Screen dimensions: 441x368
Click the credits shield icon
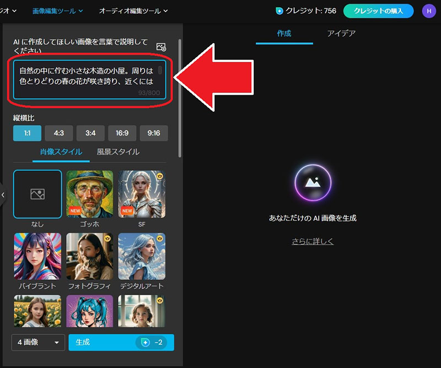click(x=279, y=10)
